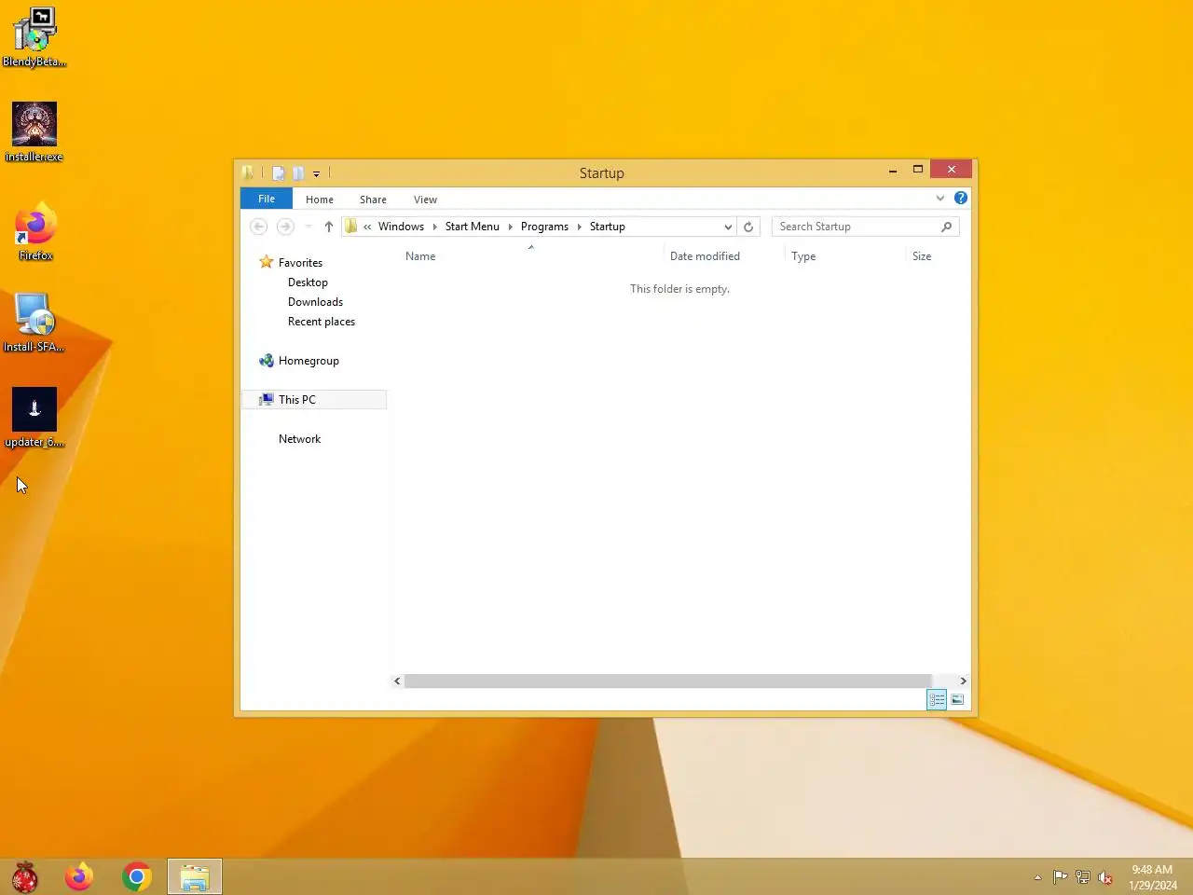The width and height of the screenshot is (1193, 895).
Task: Open the File tab
Action: 267,199
